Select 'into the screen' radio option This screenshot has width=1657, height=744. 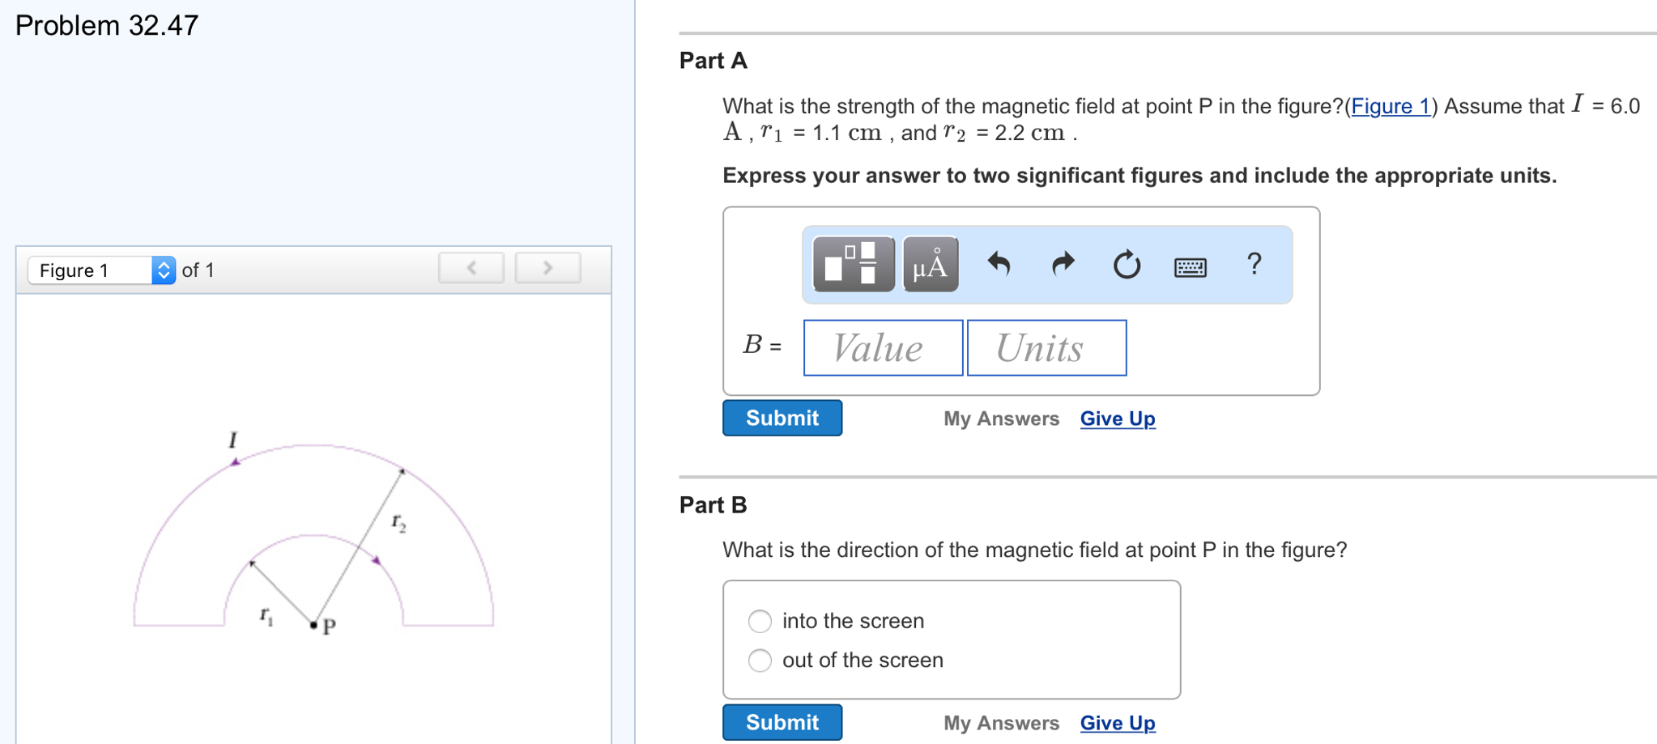(x=760, y=621)
